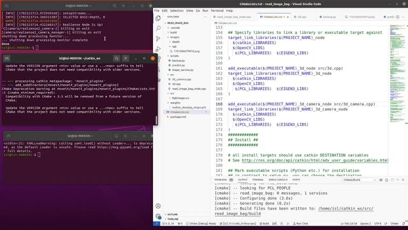Open the File menu
Screen dimensions: 408x230
pyautogui.click(x=157, y=11)
